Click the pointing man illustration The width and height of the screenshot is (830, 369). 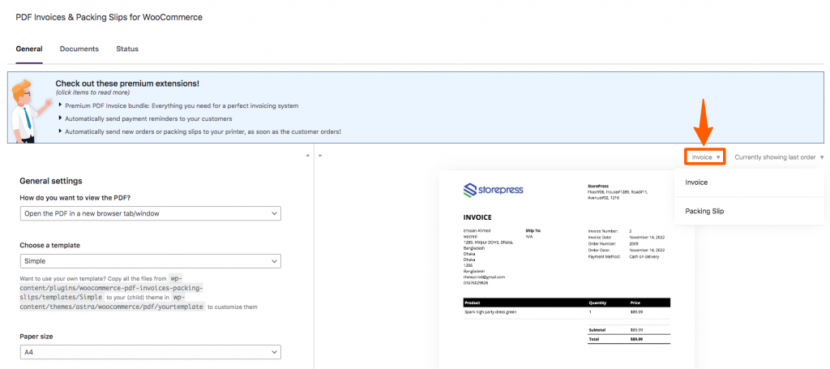coord(32,110)
